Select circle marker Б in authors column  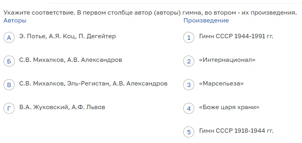(x=9, y=61)
